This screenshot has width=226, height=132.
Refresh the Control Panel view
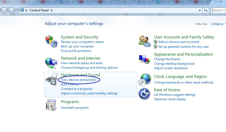coord(206,10)
